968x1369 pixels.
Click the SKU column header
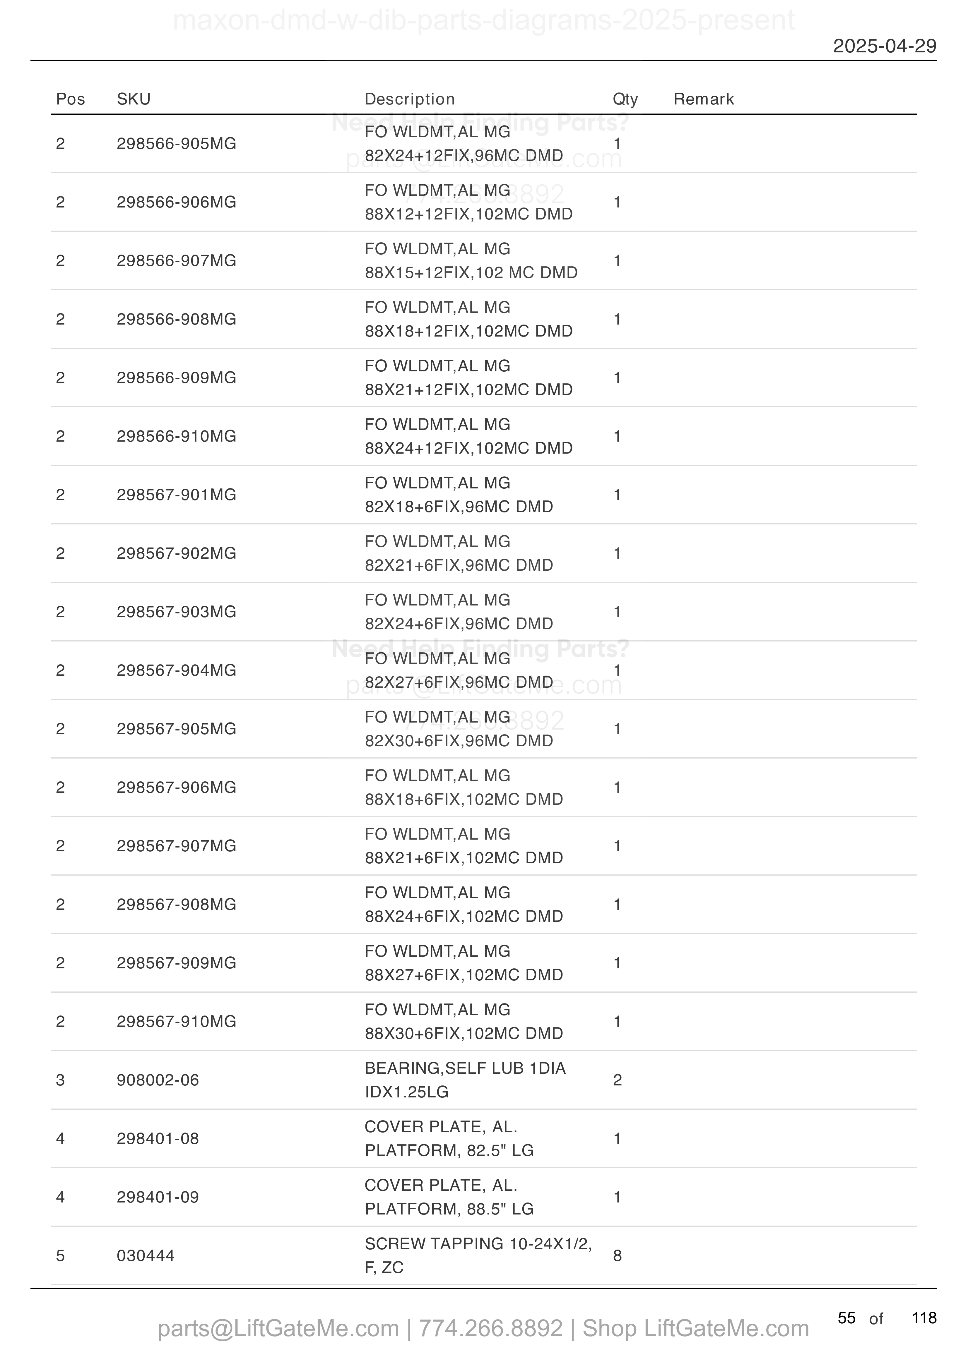pos(134,99)
